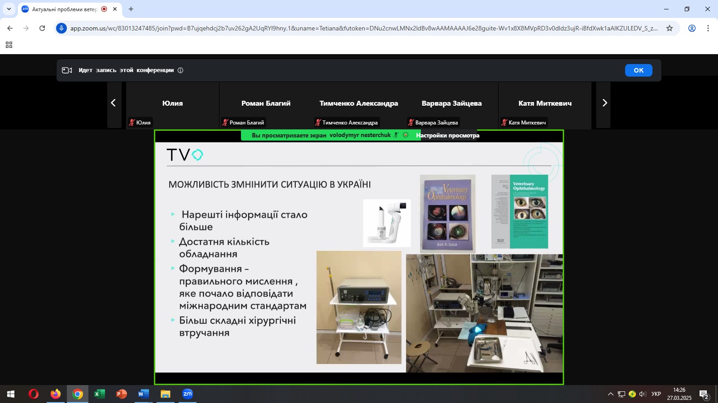Select the Тимченко Александра participant tile
This screenshot has height=403, width=718.
[359, 105]
